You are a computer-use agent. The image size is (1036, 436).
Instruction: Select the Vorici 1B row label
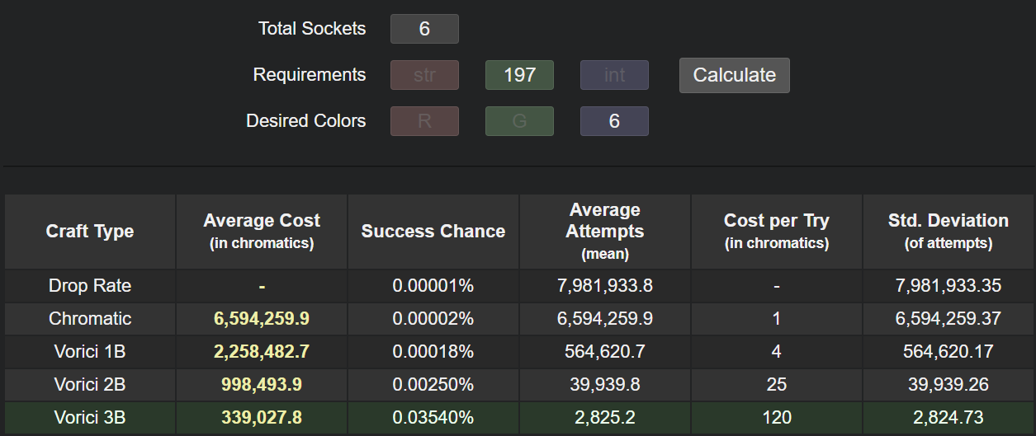click(90, 352)
